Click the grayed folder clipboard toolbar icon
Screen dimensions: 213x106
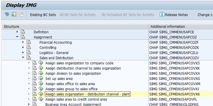coord(21,15)
